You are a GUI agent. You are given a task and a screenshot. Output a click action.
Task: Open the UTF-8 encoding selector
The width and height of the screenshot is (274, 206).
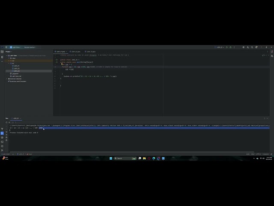[258, 154]
